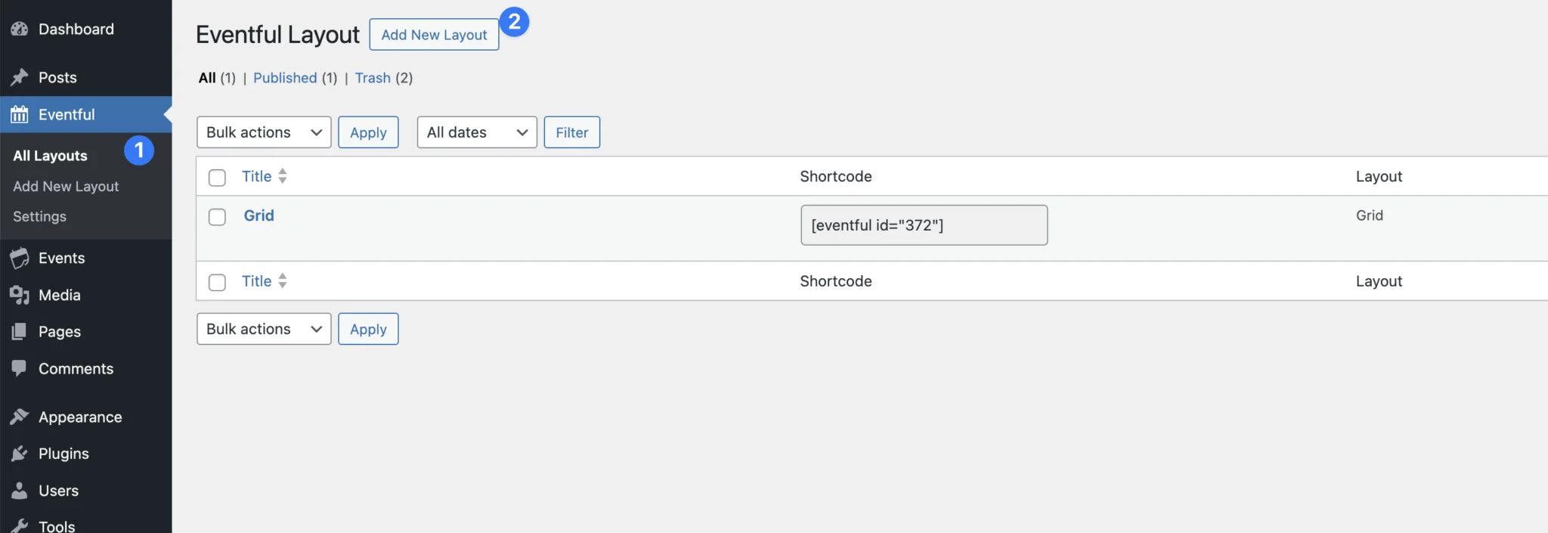Open the Events ticket icon
1548x533 pixels.
click(x=19, y=258)
